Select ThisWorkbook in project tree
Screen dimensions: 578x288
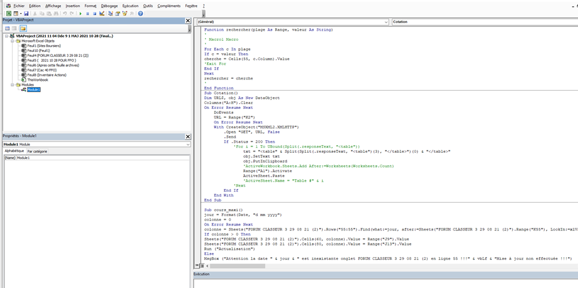38,80
